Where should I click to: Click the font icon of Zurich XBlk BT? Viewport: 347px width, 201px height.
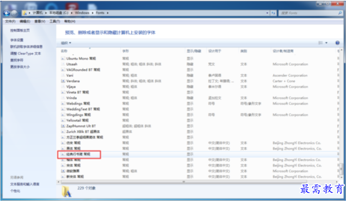tap(63, 131)
